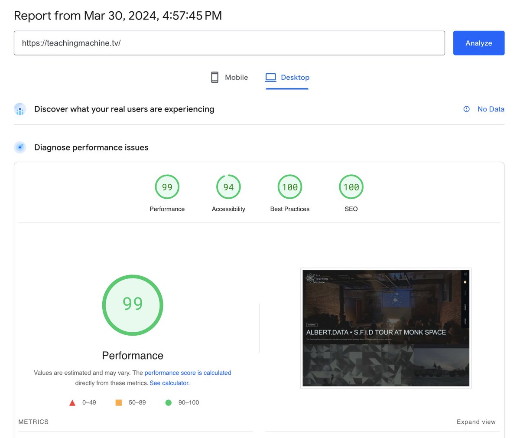The image size is (520, 438).
Task: Focus the URL field with teachingmachine.tv
Action: click(x=229, y=43)
